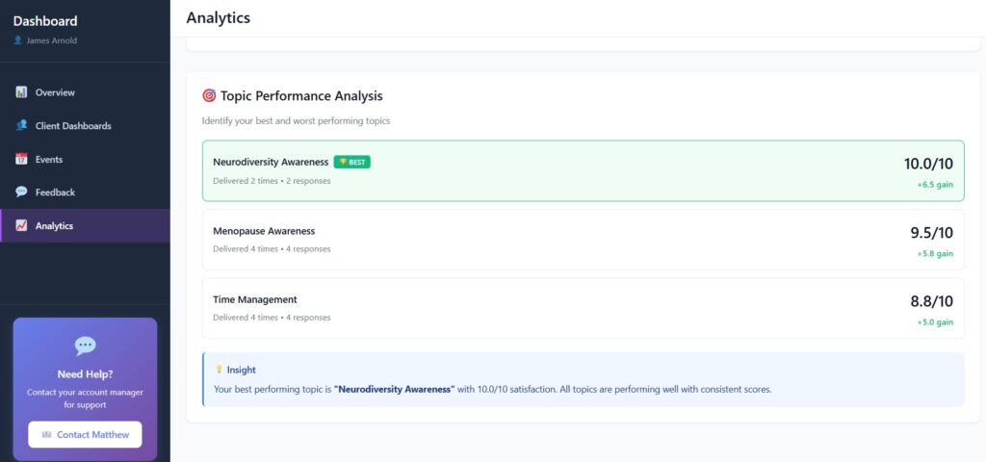Click the target icon beside Topic Performance Analysis
This screenshot has height=462, width=986.
(x=209, y=96)
